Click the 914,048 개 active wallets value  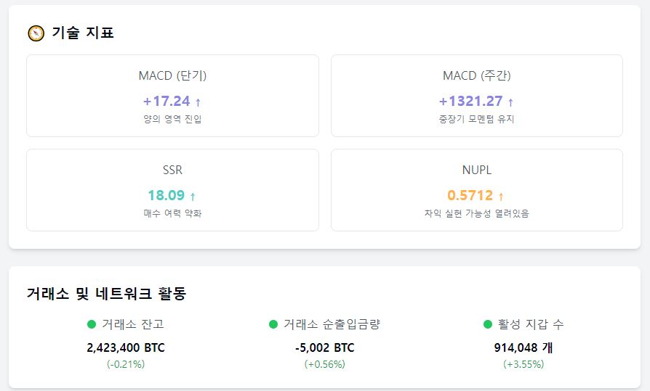pos(523,347)
